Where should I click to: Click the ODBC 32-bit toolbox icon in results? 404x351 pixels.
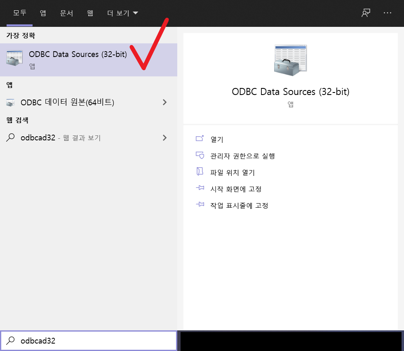[x=14, y=58]
